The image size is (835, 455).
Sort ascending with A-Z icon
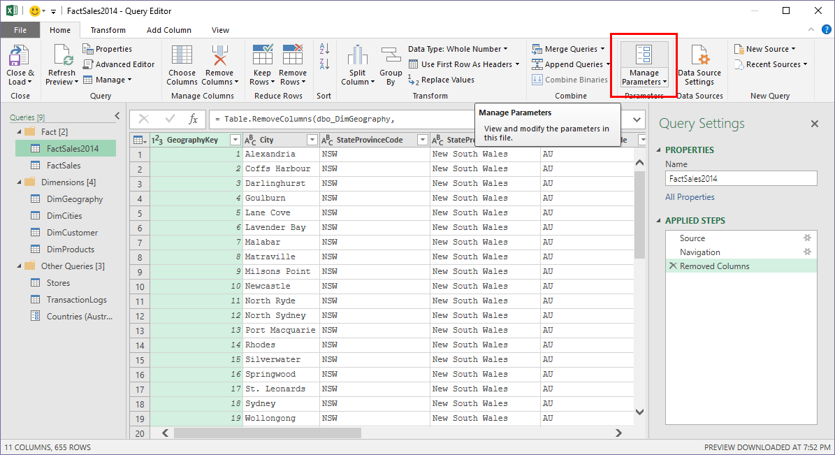pyautogui.click(x=324, y=49)
